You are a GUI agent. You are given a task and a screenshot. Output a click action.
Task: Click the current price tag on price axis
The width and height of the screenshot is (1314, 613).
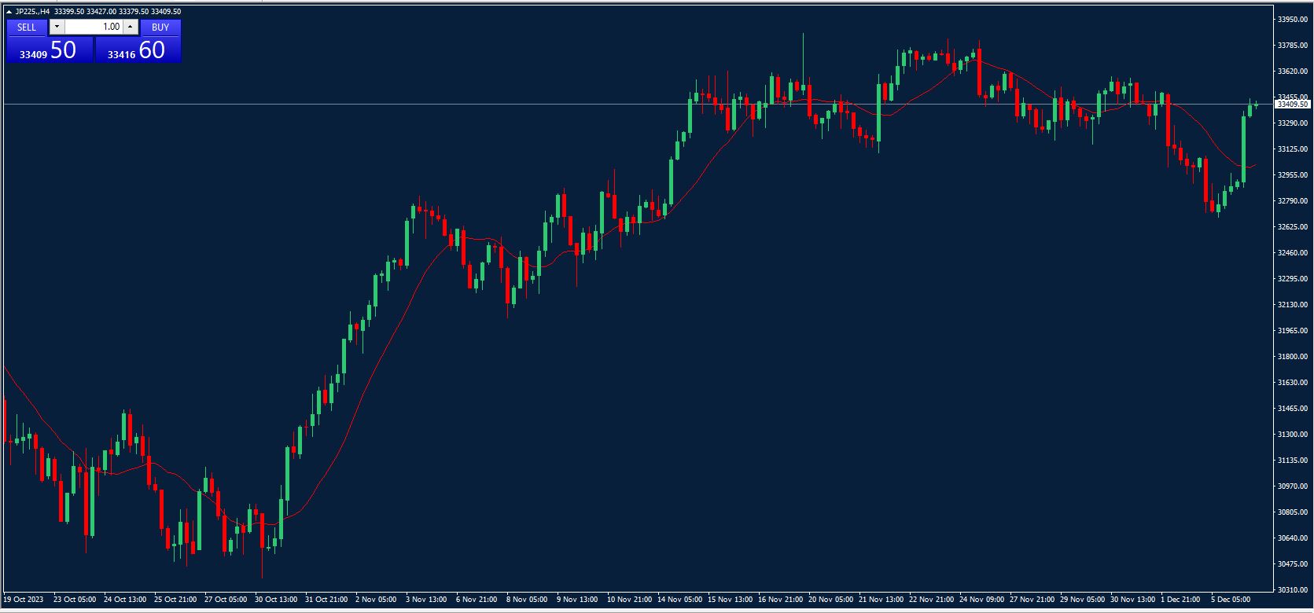coord(1292,104)
